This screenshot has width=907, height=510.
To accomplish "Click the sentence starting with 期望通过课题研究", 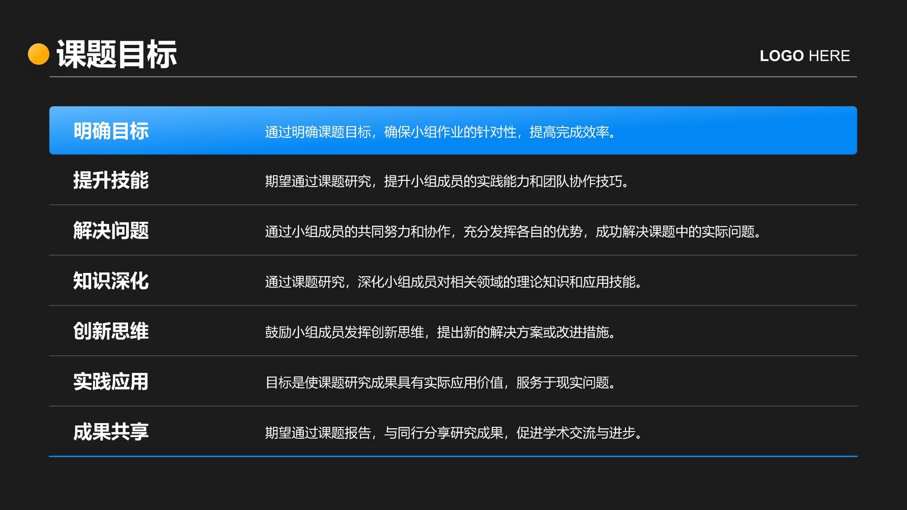I will [447, 181].
